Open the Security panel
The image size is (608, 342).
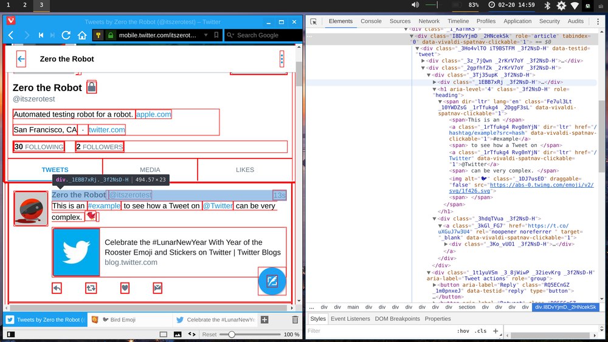[x=550, y=21]
